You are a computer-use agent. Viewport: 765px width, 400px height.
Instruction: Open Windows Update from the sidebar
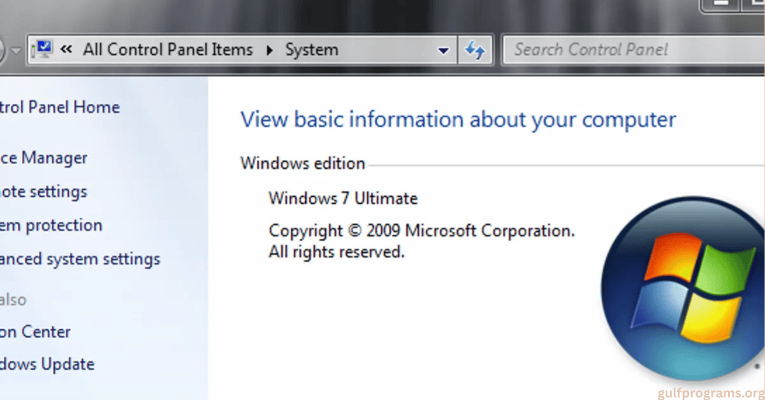tap(48, 364)
